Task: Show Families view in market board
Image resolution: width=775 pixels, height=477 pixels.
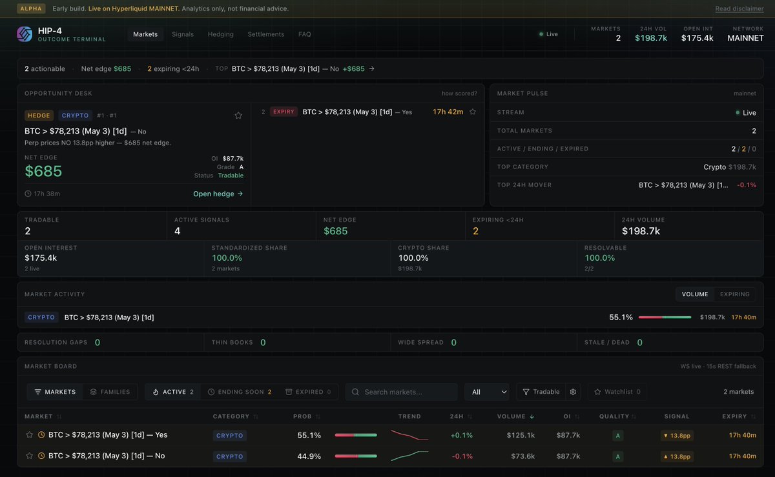Action: (x=110, y=392)
